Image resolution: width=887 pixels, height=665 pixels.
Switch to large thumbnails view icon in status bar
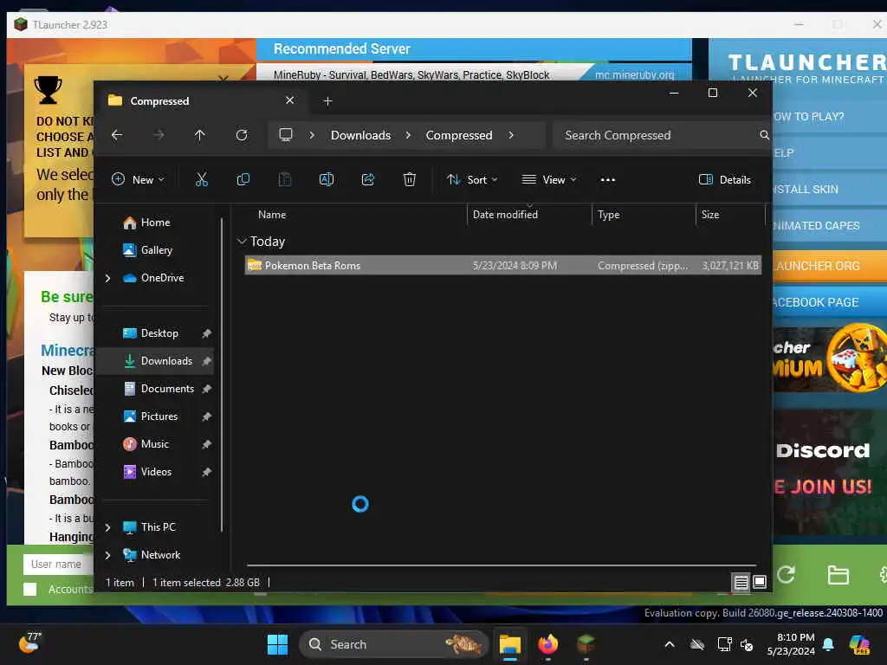[760, 582]
